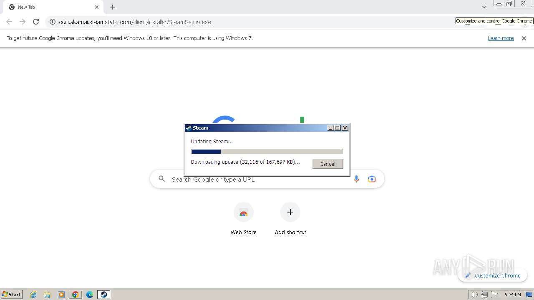The image size is (534, 300).
Task: Open Windows Explorer folder from taskbar
Action: pyautogui.click(x=47, y=295)
